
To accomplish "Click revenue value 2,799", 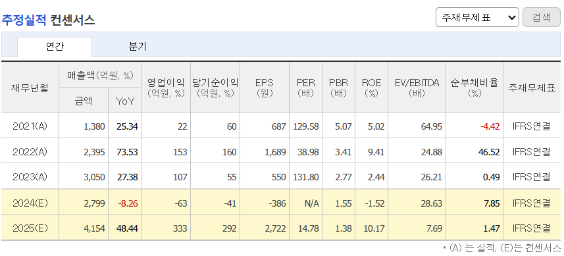I will pos(94,203).
